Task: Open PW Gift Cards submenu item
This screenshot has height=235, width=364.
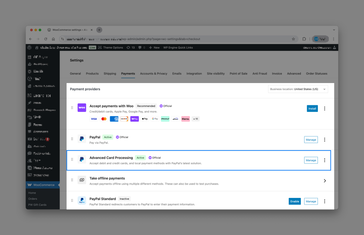Action: click(x=37, y=205)
